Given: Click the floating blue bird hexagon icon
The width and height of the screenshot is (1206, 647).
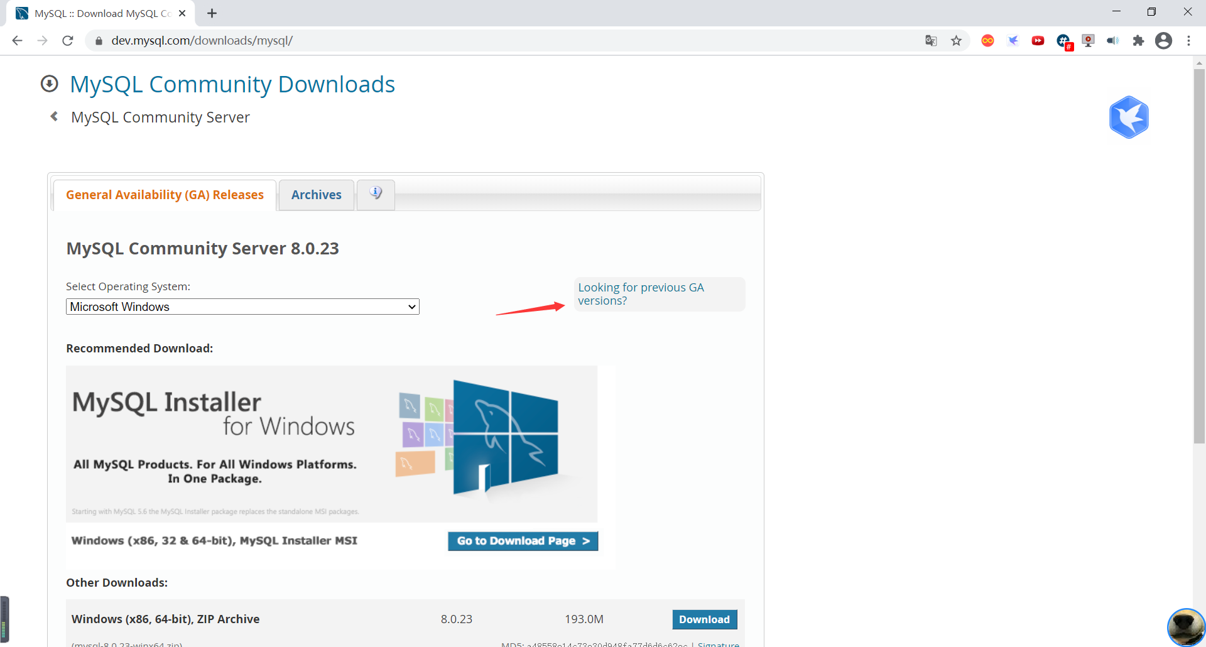Looking at the screenshot, I should tap(1129, 117).
